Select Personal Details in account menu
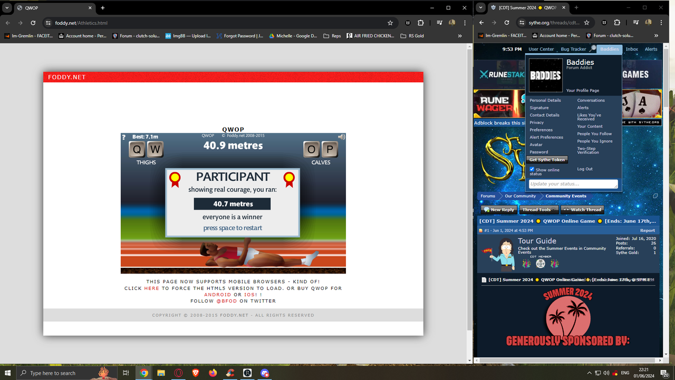This screenshot has width=675, height=380. pyautogui.click(x=545, y=100)
